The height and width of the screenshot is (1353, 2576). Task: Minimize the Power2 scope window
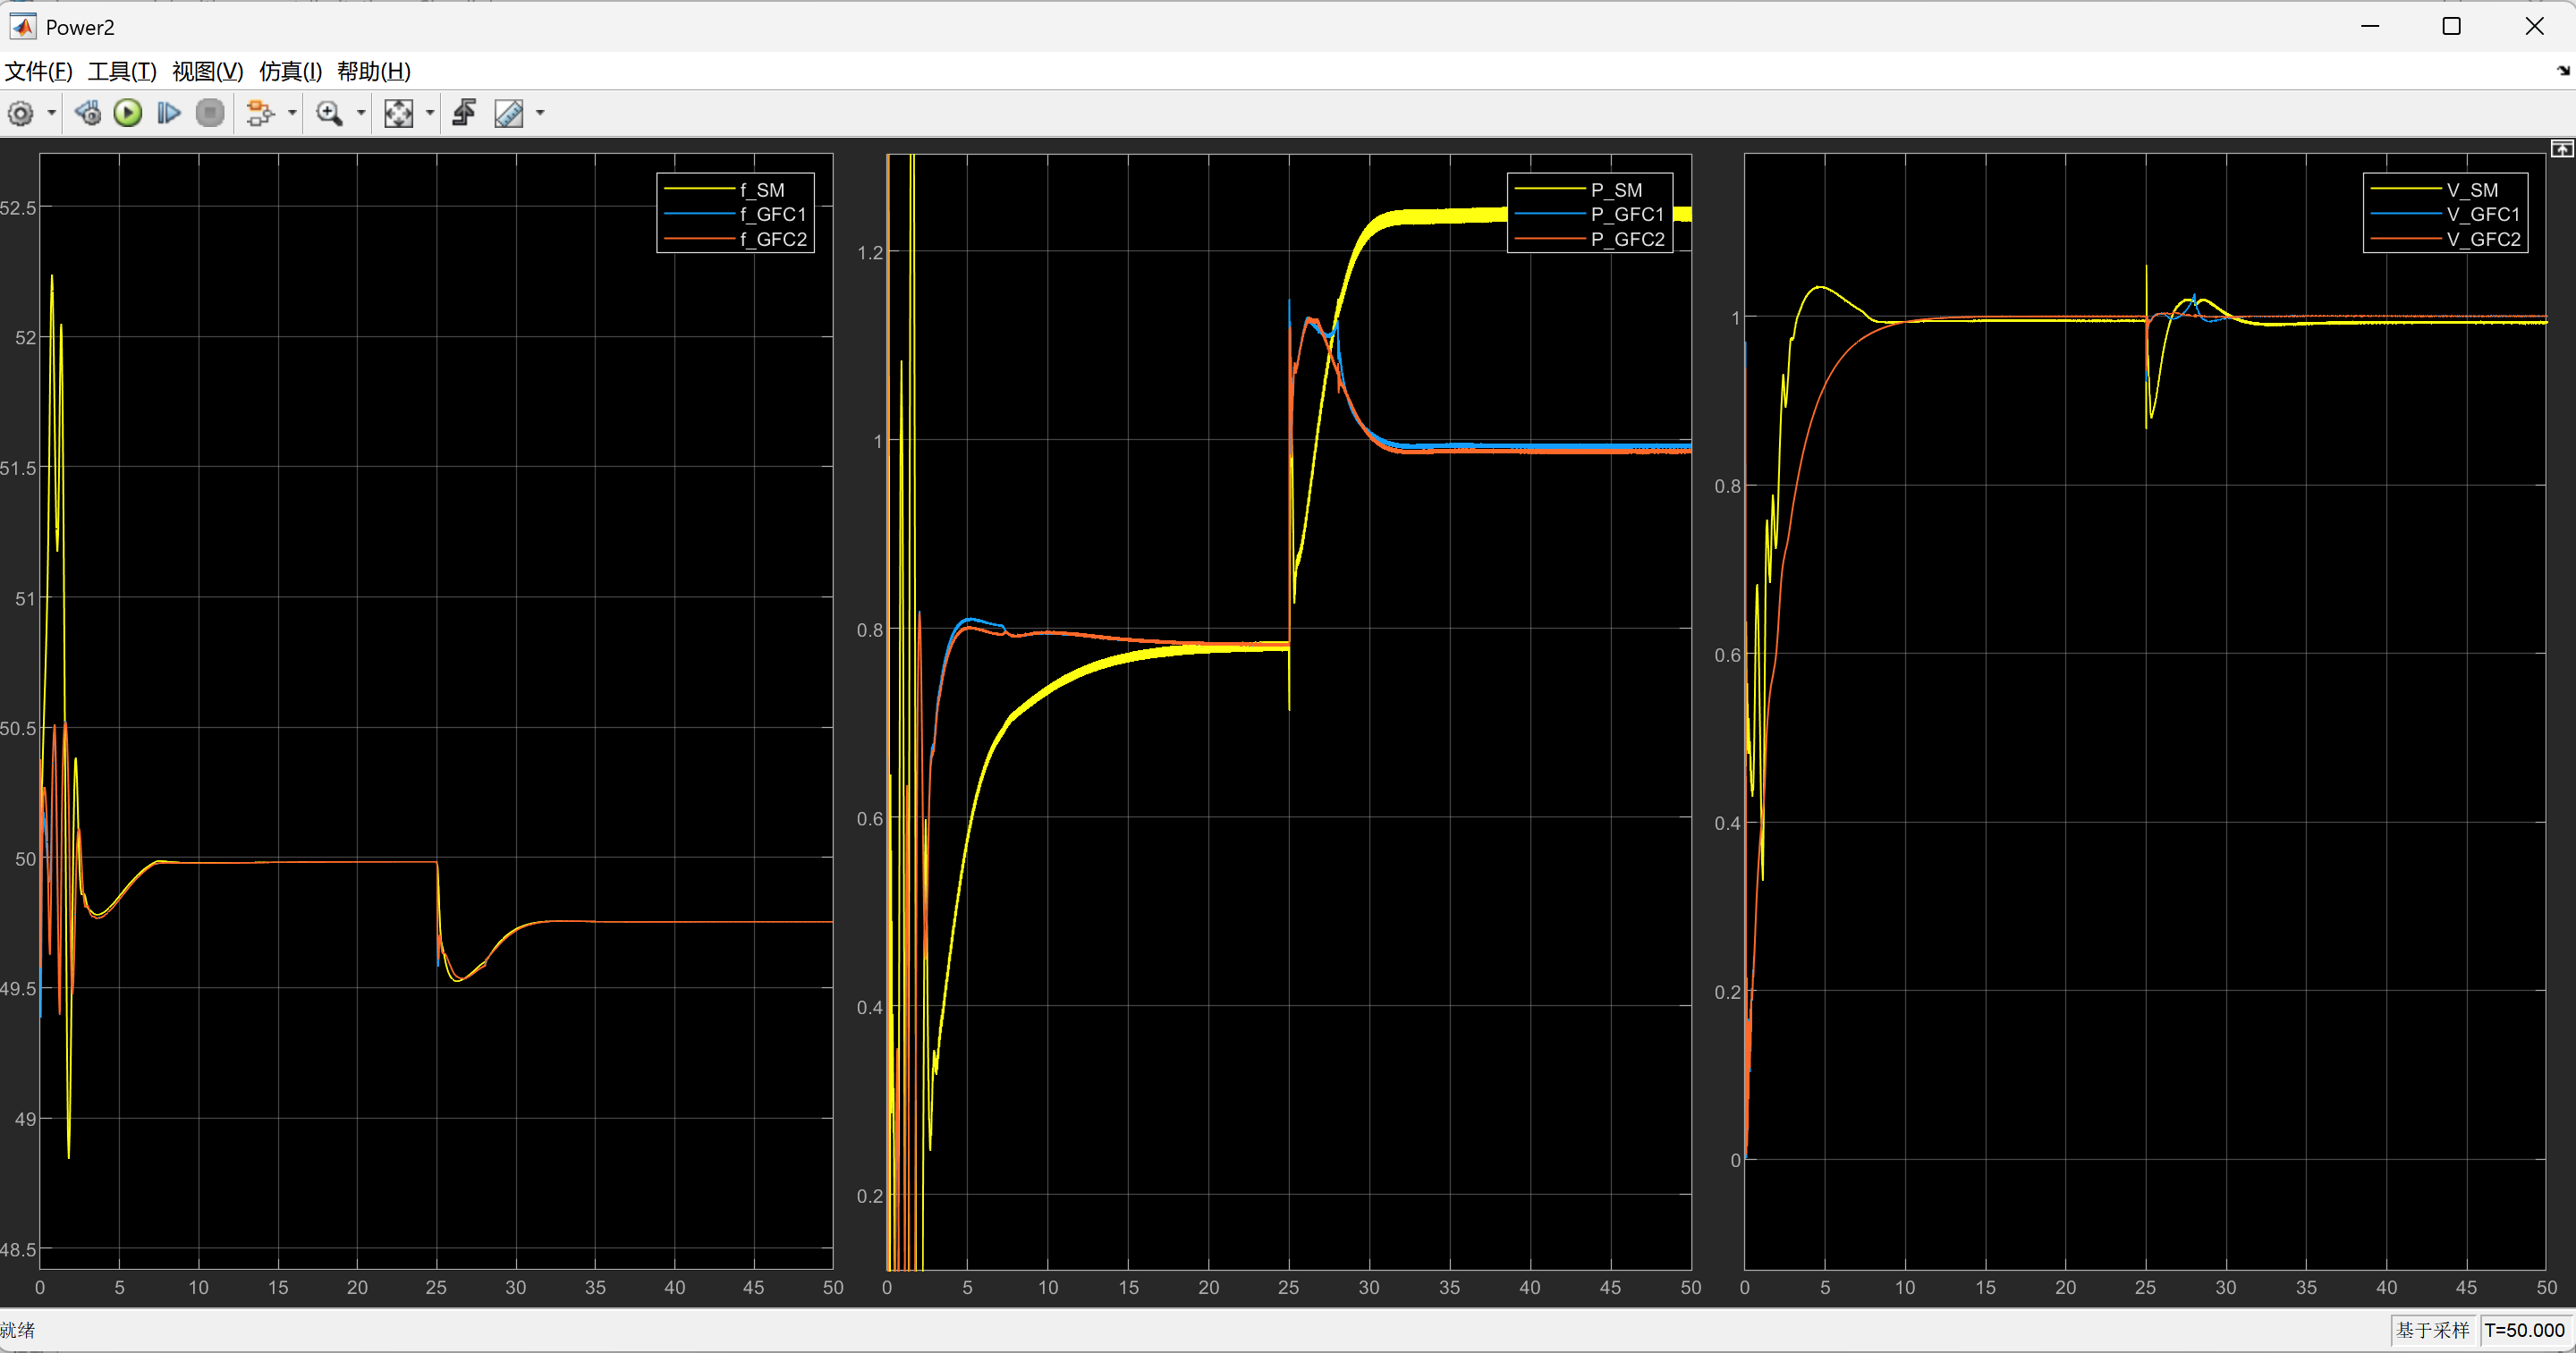click(2370, 26)
